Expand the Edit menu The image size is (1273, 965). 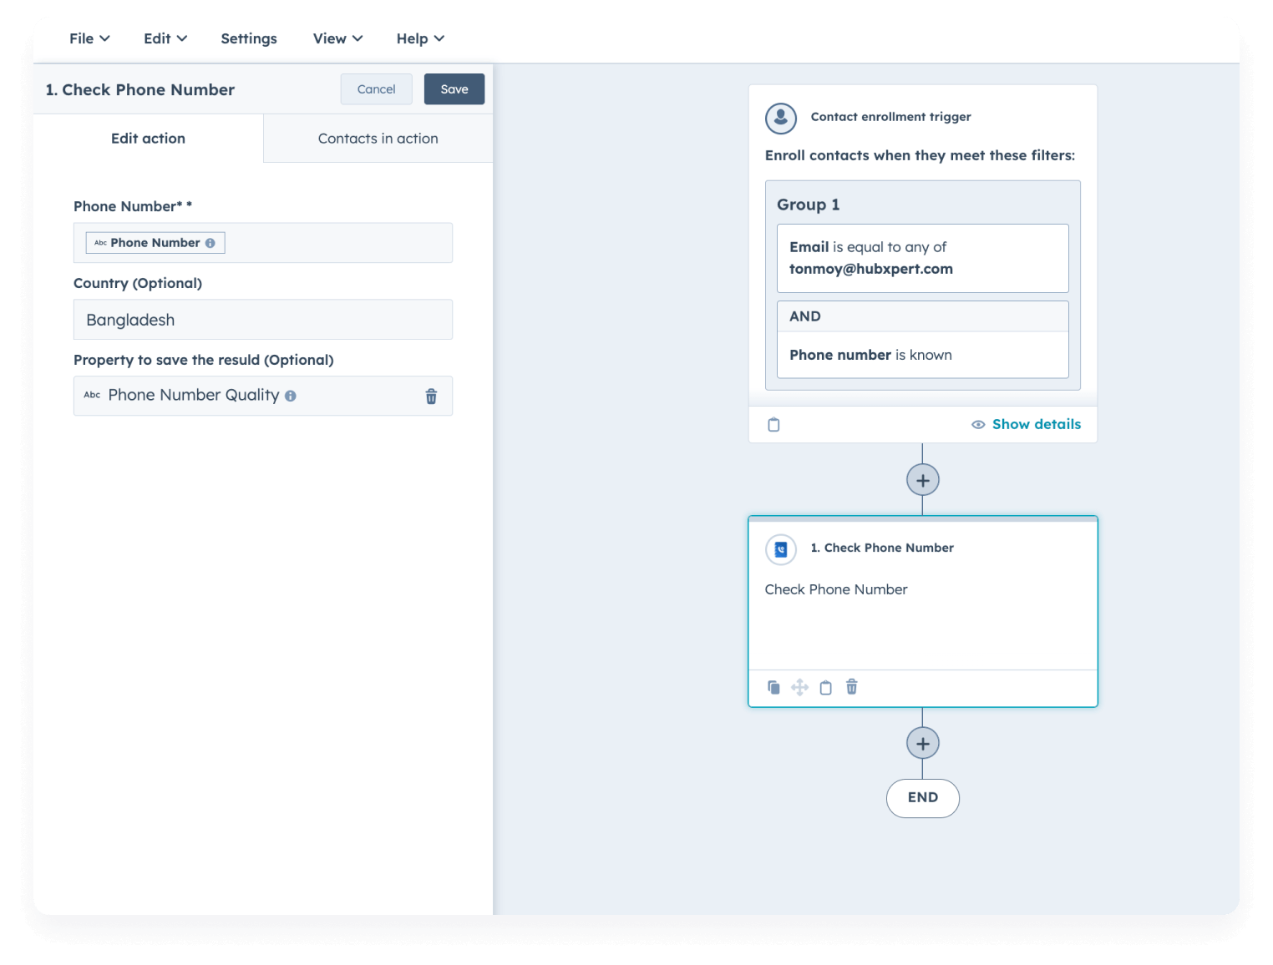coord(165,38)
